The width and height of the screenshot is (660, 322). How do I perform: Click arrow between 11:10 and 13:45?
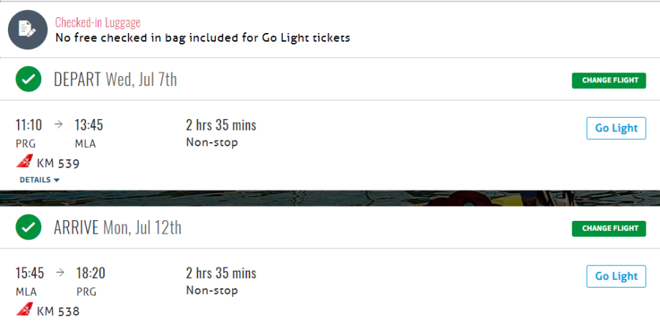pyautogui.click(x=58, y=125)
